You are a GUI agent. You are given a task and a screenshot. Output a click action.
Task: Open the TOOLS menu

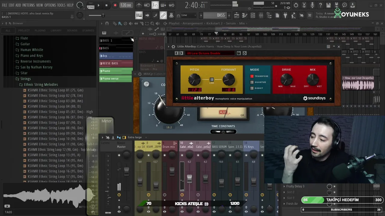pos(61,5)
